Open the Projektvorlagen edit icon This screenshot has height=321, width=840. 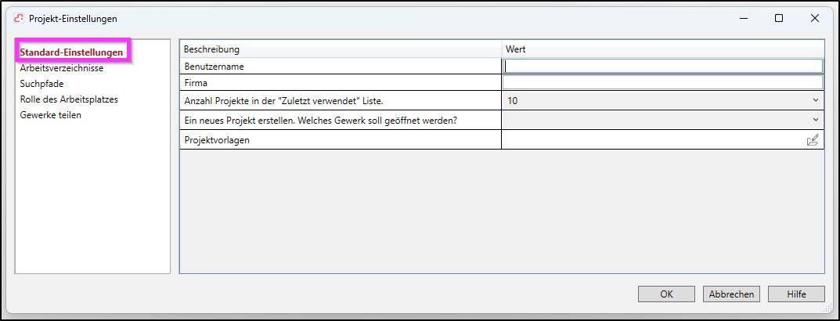pos(812,140)
